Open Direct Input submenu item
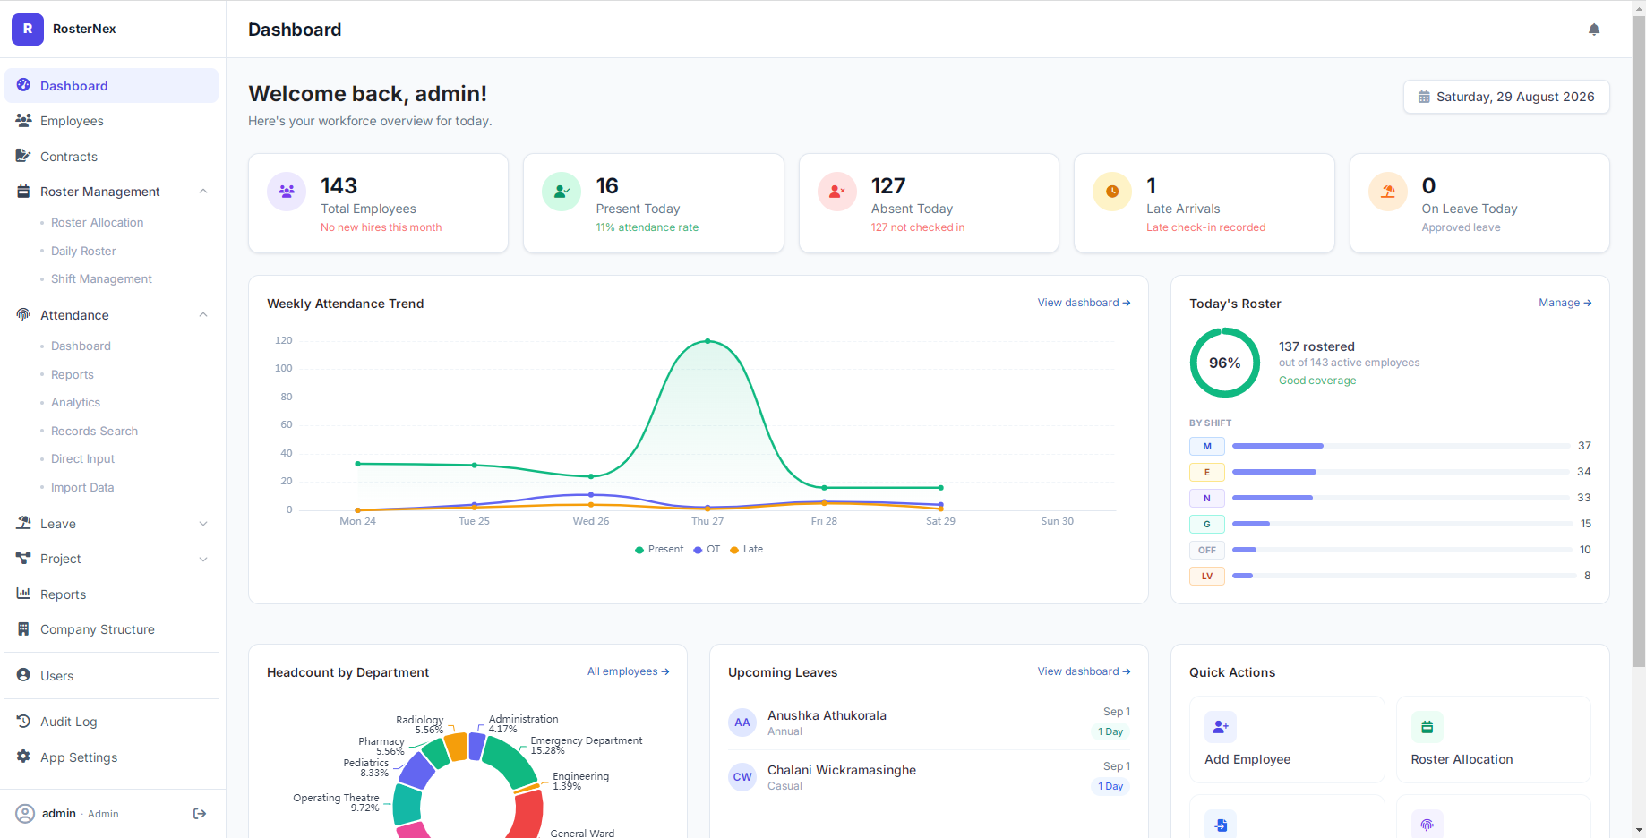 (82, 458)
